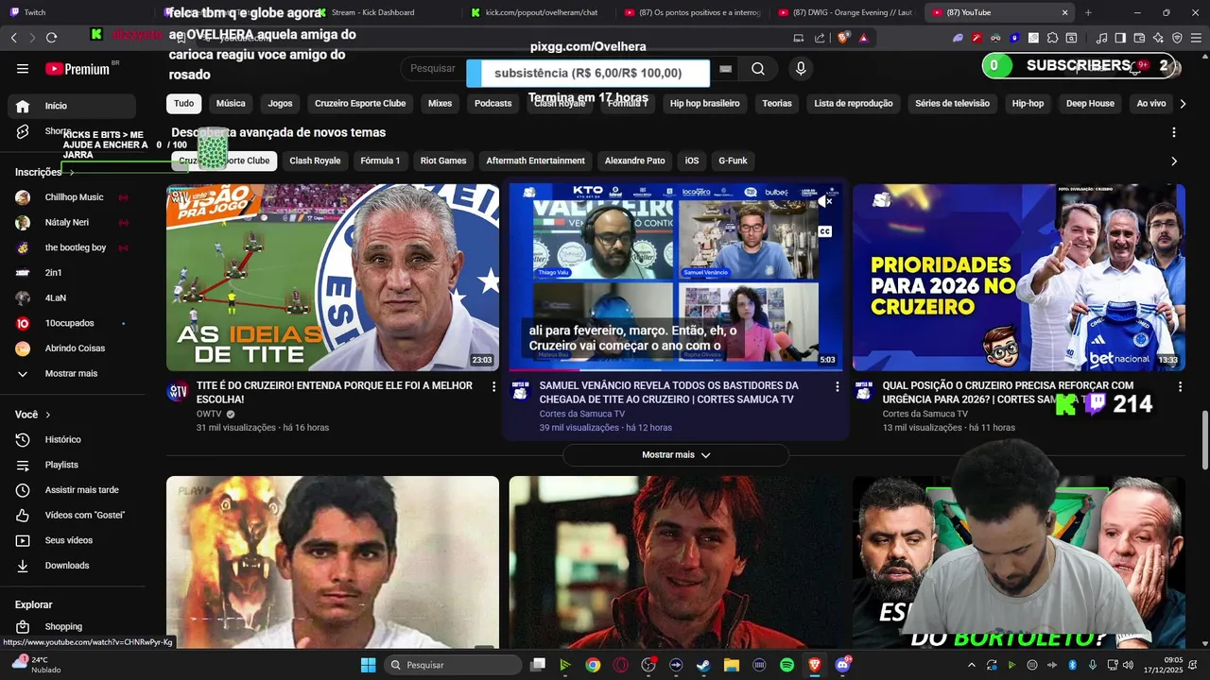Open the Brave Rewards triangle icon
This screenshot has width=1210, height=680.
(864, 38)
